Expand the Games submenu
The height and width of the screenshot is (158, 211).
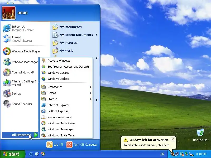[66, 93]
